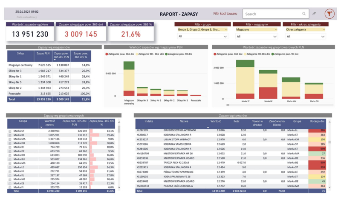
Task: Expand the Marka BE group row
Action: [10, 135]
